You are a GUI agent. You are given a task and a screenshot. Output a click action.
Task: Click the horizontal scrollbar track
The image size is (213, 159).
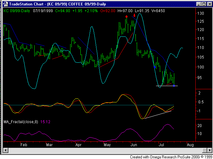pos(106,150)
